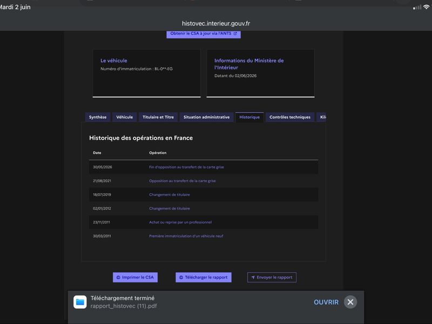Screen dimensions: 432x324
Task: Click the Fin d'opposition au transfert de la carte grise entry
Action: click(x=186, y=167)
